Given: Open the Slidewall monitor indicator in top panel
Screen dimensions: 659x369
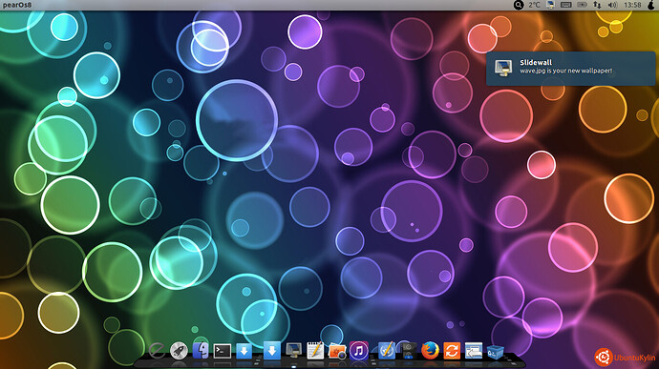Looking at the screenshot, I should 550,5.
